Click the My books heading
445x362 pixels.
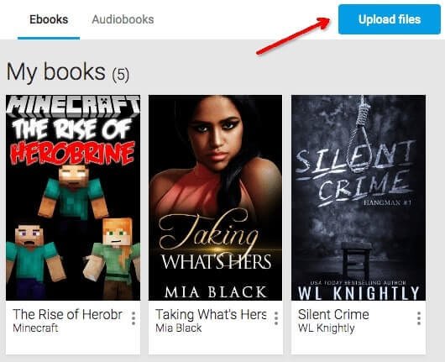(56, 72)
